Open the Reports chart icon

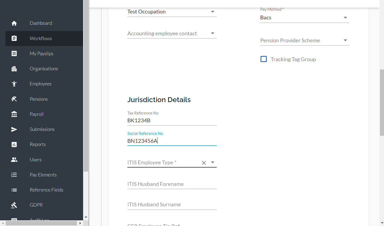click(14, 144)
